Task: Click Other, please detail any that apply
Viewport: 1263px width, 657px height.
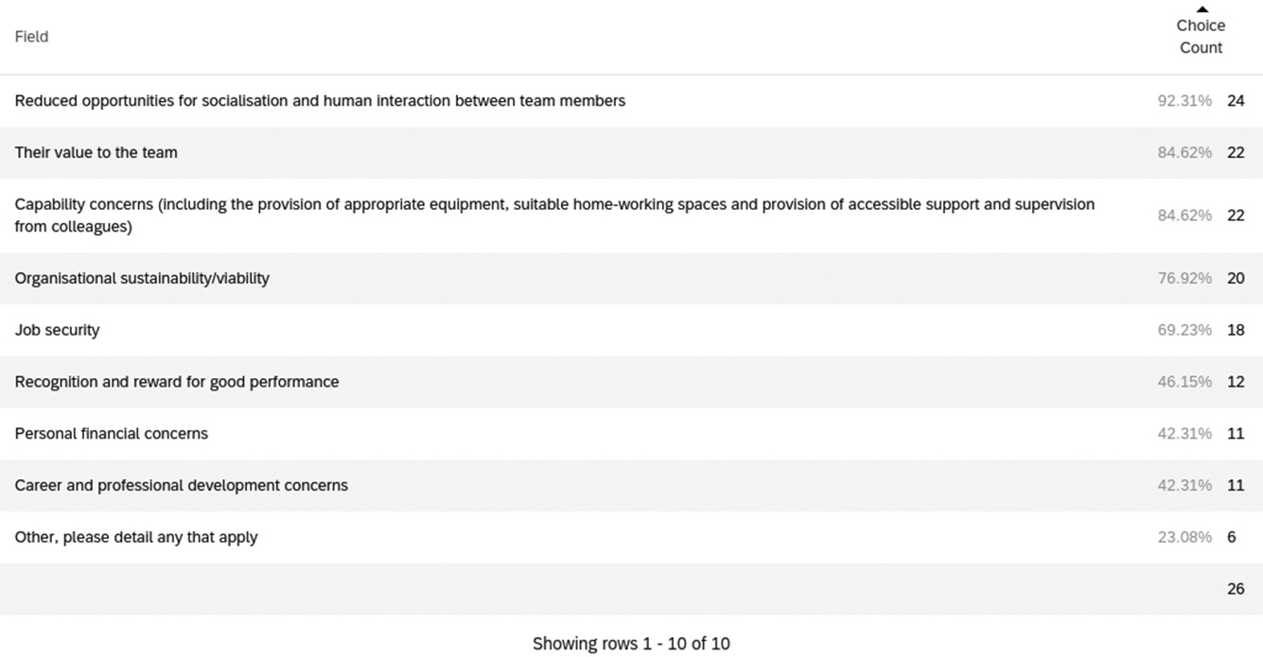Action: coord(136,537)
